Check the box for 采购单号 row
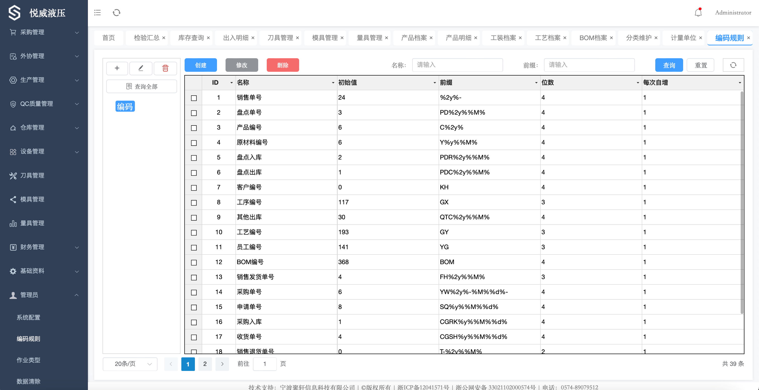This screenshot has height=390, width=759. point(194,293)
